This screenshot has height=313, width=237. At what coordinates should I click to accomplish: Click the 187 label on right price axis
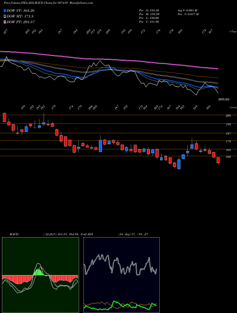click(228, 134)
